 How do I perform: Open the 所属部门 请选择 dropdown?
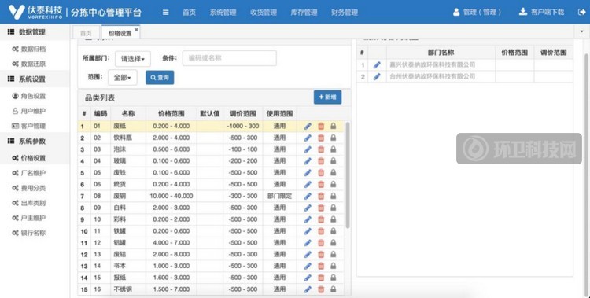133,59
